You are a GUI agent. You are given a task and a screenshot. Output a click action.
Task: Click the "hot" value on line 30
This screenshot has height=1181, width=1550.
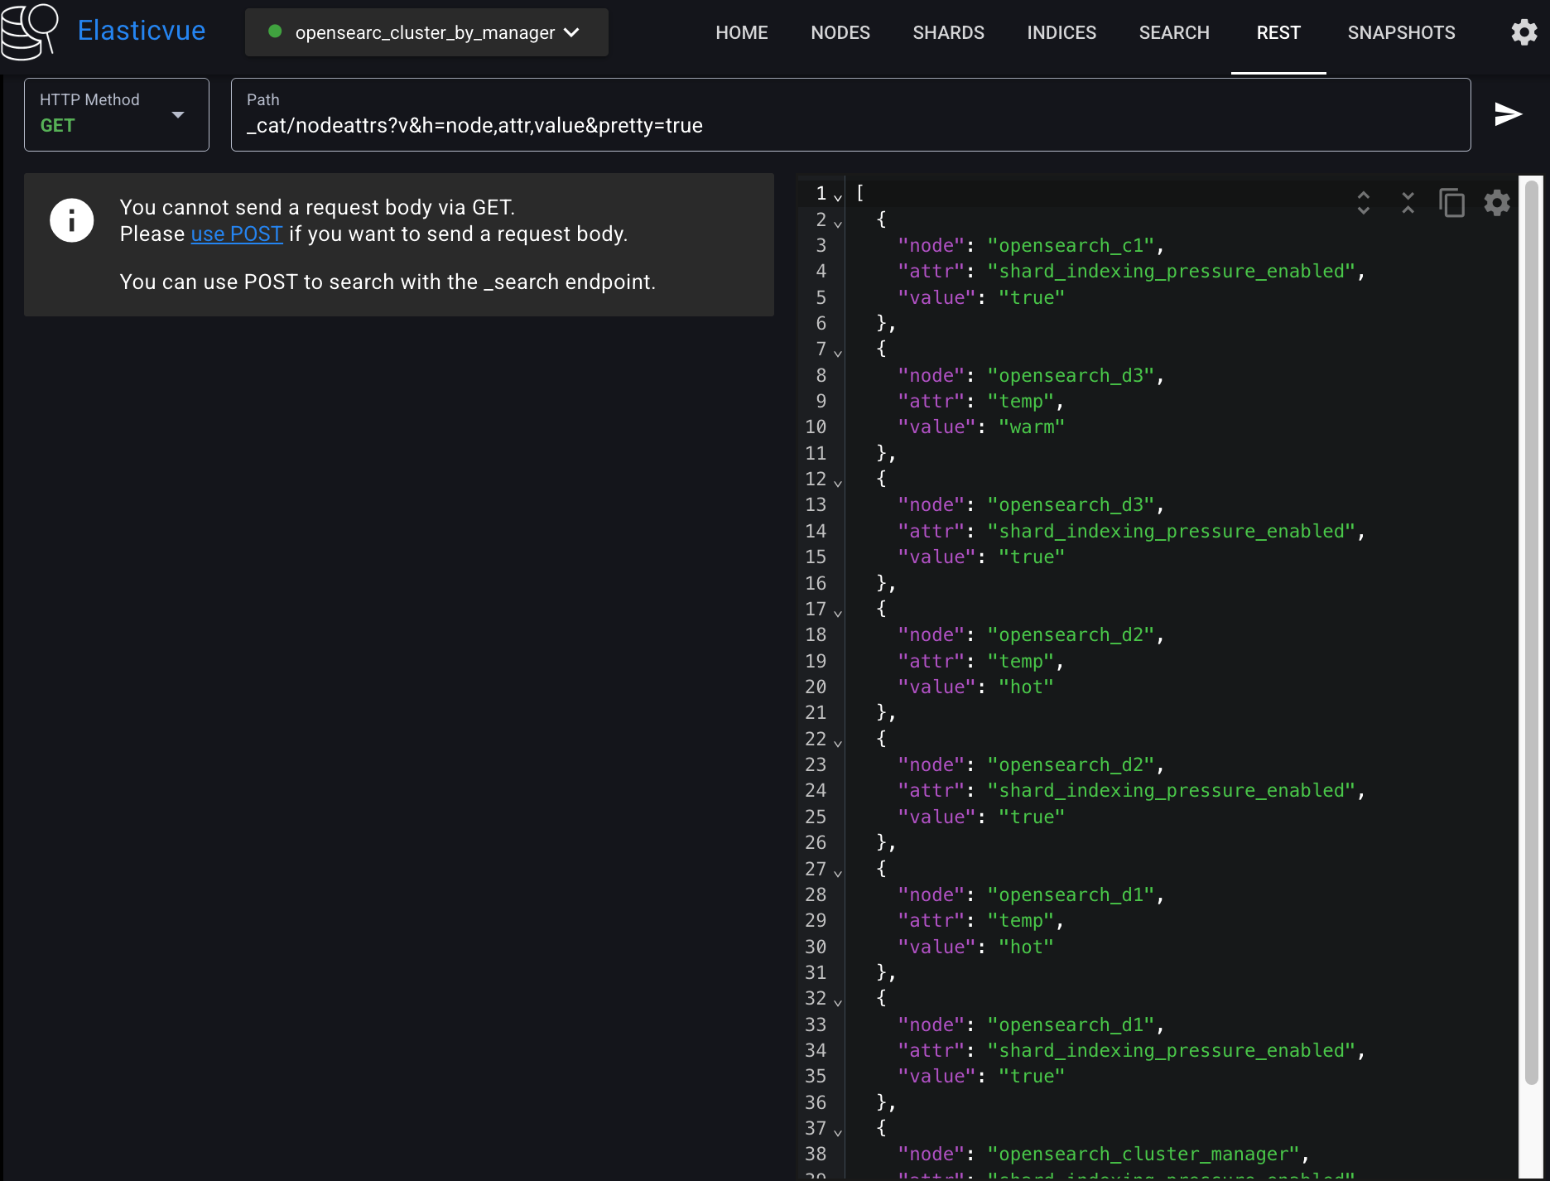tap(1026, 947)
